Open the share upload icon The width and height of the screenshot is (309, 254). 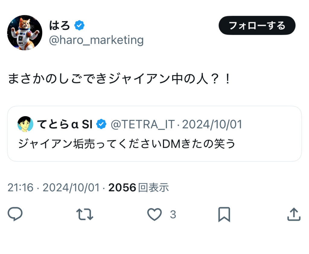tap(294, 214)
